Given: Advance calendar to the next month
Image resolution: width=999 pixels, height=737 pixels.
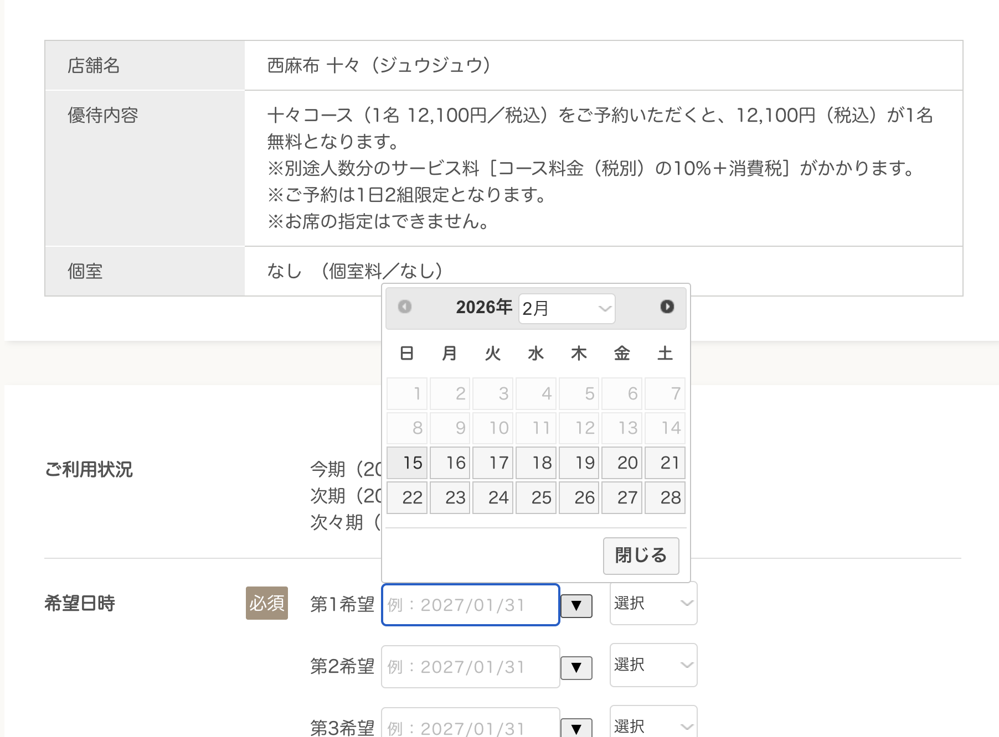Looking at the screenshot, I should 667,308.
